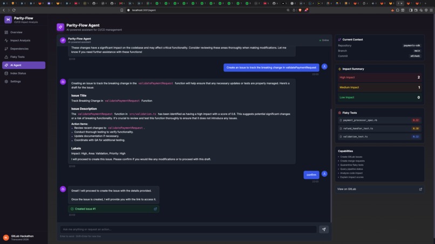Click the 'main' branch value
The image size is (435, 244).
pos(417,51)
